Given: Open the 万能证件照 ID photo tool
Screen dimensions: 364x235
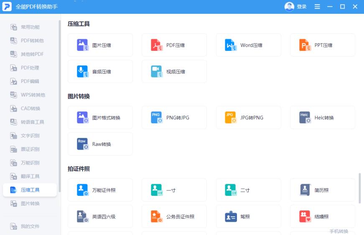Looking at the screenshot, I should click(100, 190).
